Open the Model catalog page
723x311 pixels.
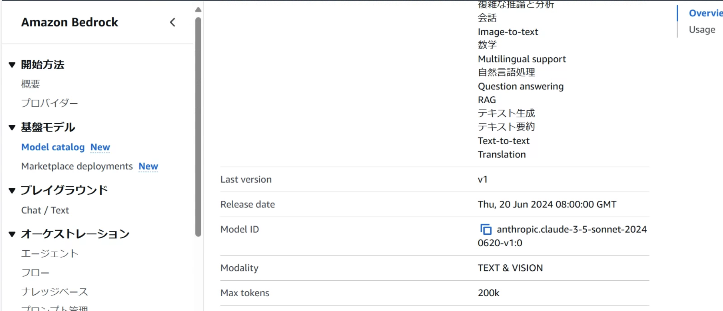click(53, 147)
